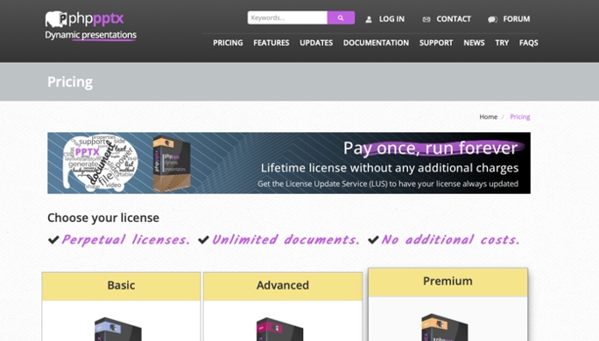This screenshot has width=599, height=341.
Task: Click the Premium license box image
Action: pyautogui.click(x=445, y=327)
